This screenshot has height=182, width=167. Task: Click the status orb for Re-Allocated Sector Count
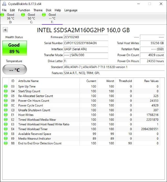[6, 96]
